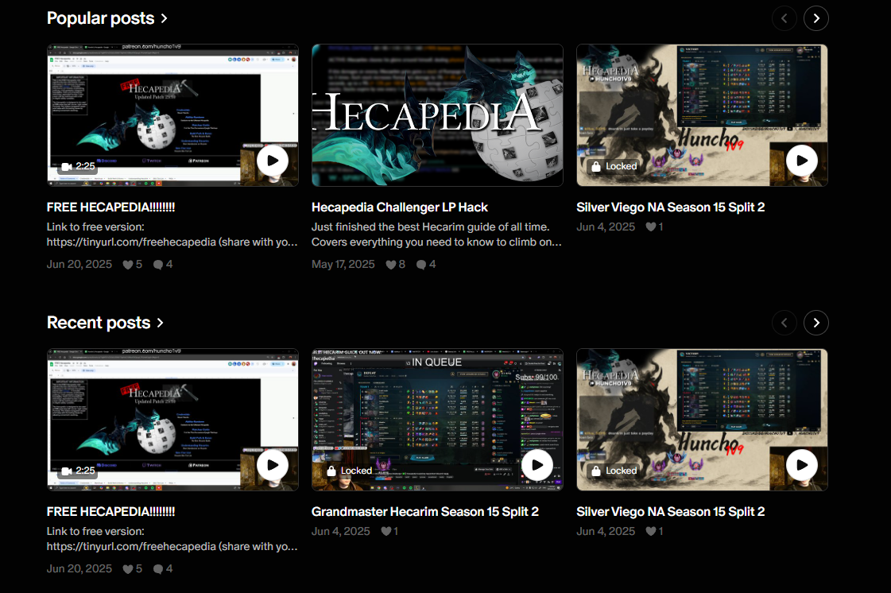This screenshot has height=593, width=891.
Task: Open comments on Hecapedia Challenger LP Hack post
Action: (421, 264)
